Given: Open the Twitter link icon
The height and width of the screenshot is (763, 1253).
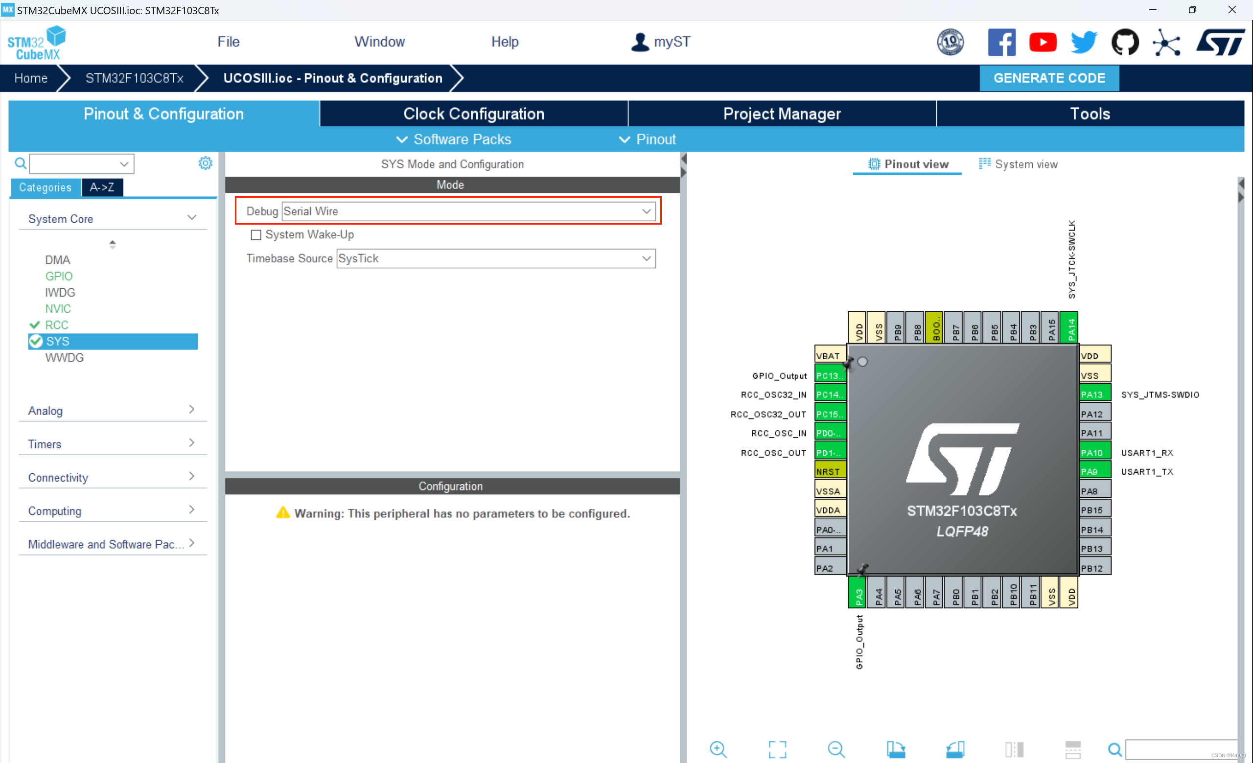Looking at the screenshot, I should coord(1083,42).
